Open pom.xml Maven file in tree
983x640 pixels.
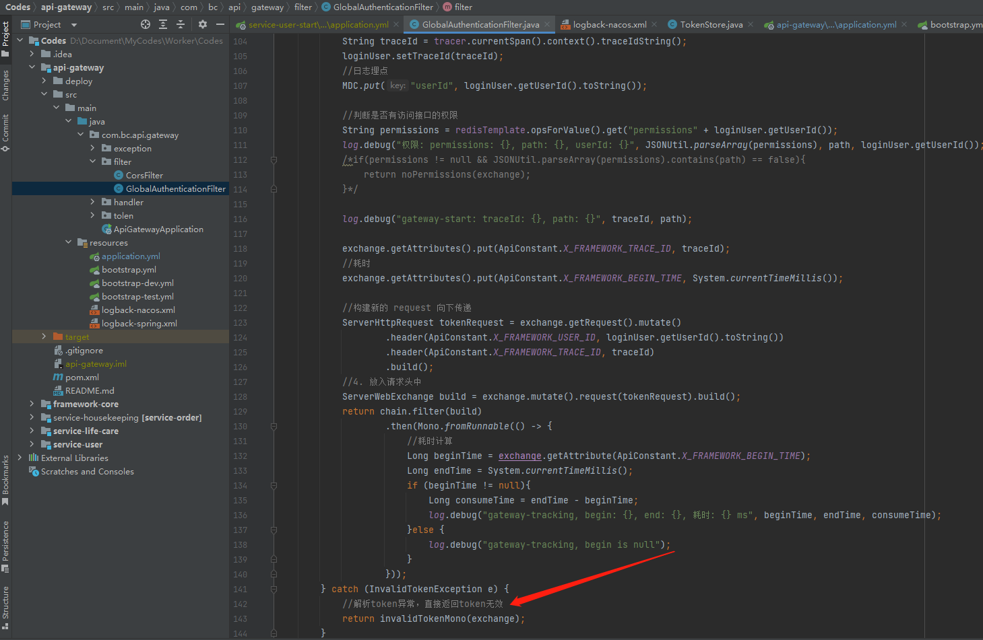pos(82,377)
